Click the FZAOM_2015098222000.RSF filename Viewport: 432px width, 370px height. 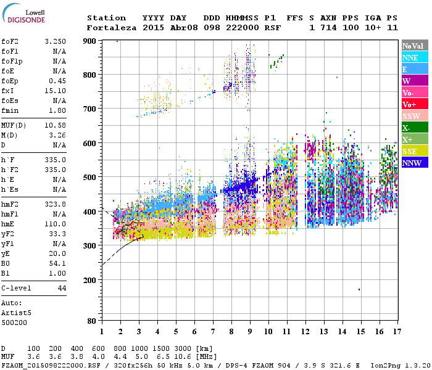51,365
